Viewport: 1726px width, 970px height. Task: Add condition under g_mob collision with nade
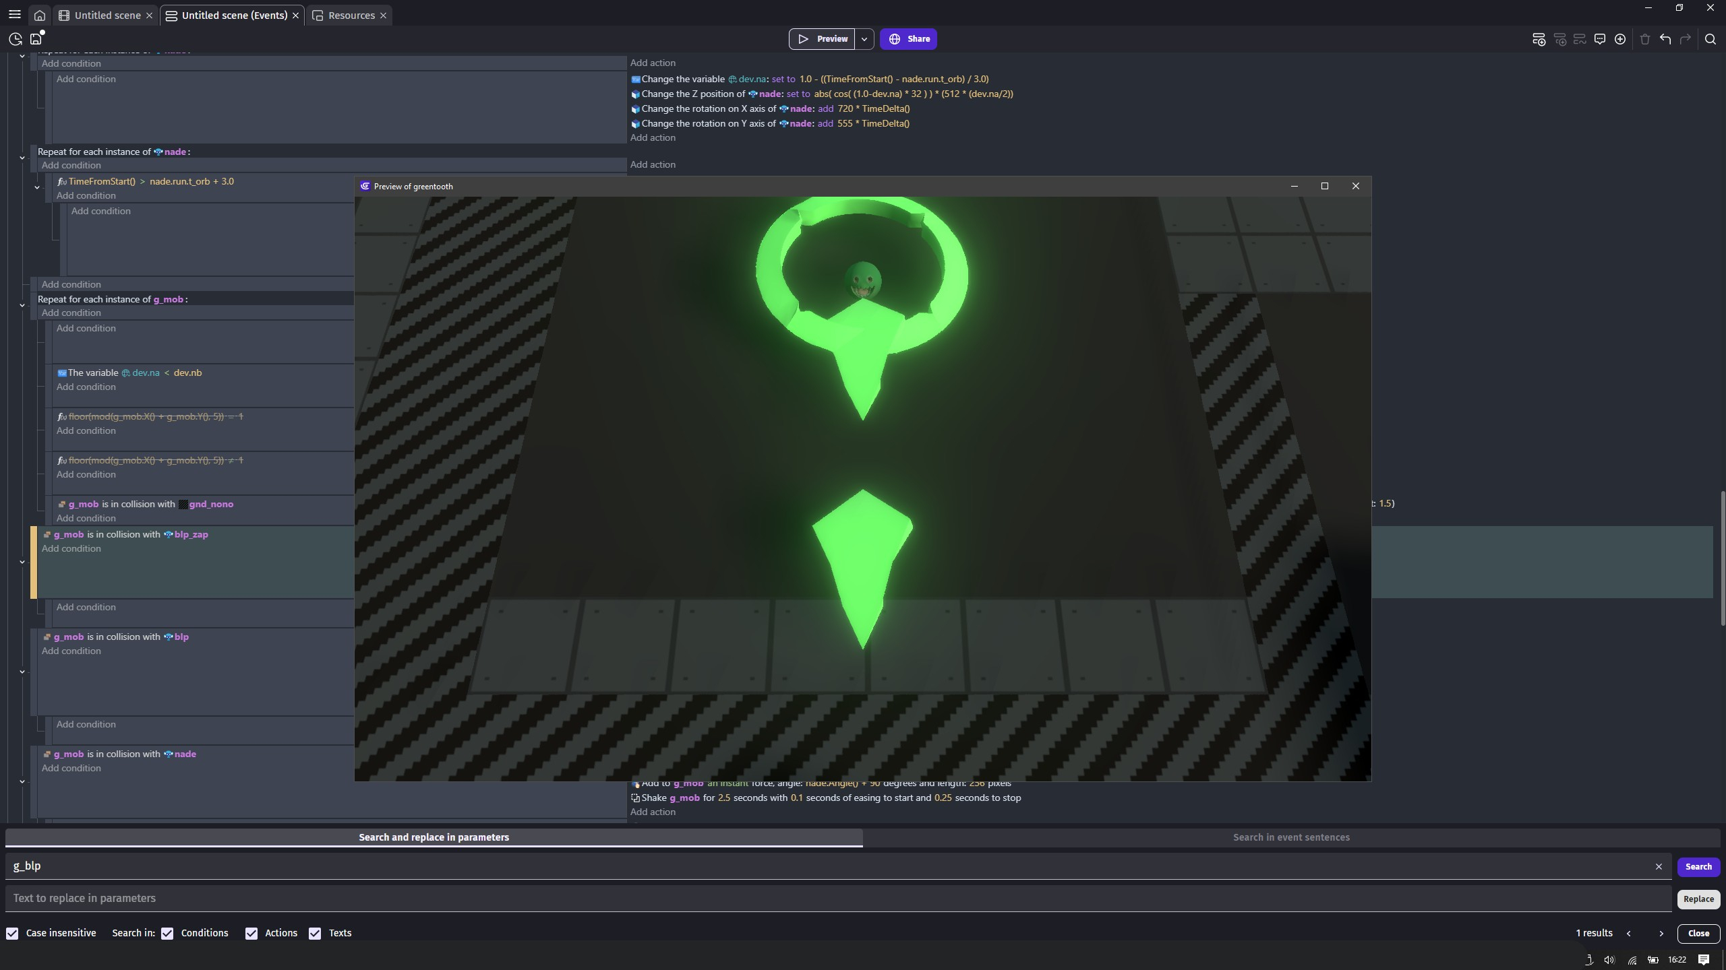click(71, 769)
